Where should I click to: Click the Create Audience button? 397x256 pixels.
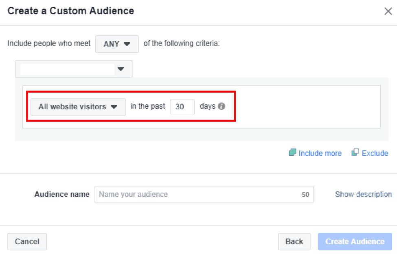[x=355, y=241]
